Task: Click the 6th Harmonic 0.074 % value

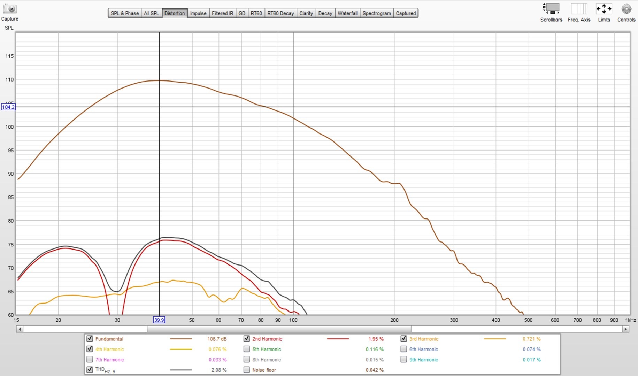Action: pos(531,349)
